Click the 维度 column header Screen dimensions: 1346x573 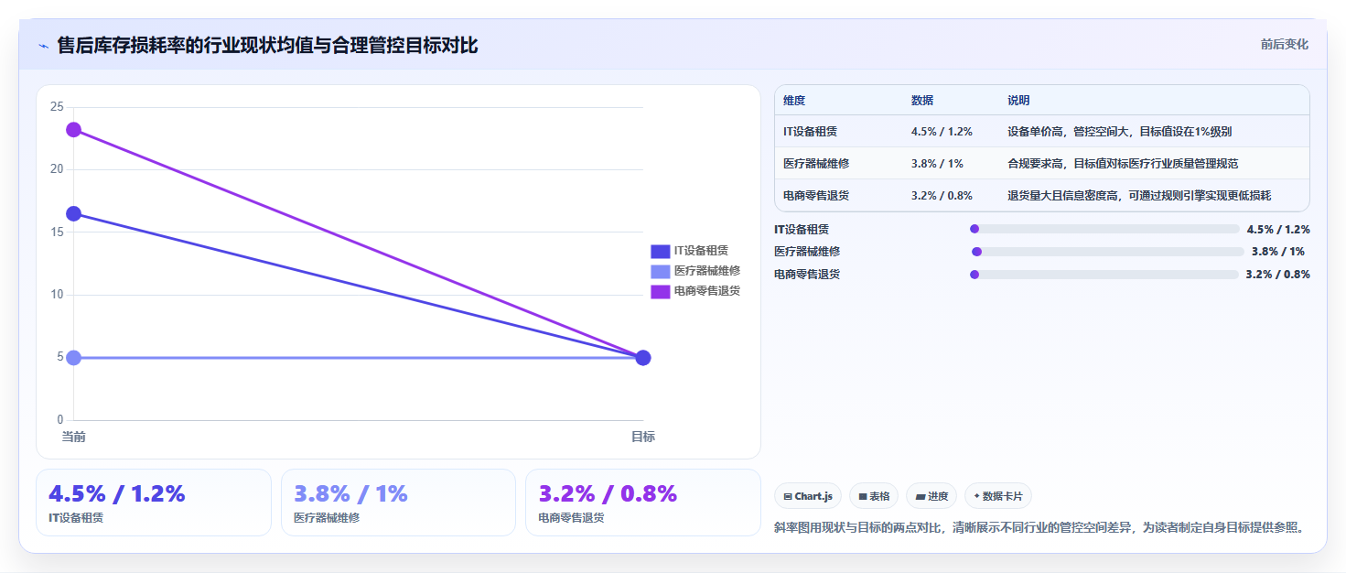tap(794, 101)
